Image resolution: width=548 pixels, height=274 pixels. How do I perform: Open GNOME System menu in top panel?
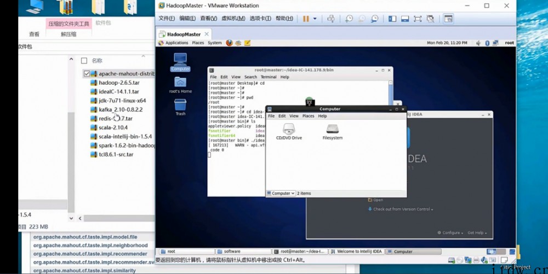[215, 43]
